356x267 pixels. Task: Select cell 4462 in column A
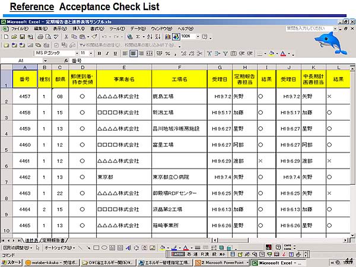(25, 177)
